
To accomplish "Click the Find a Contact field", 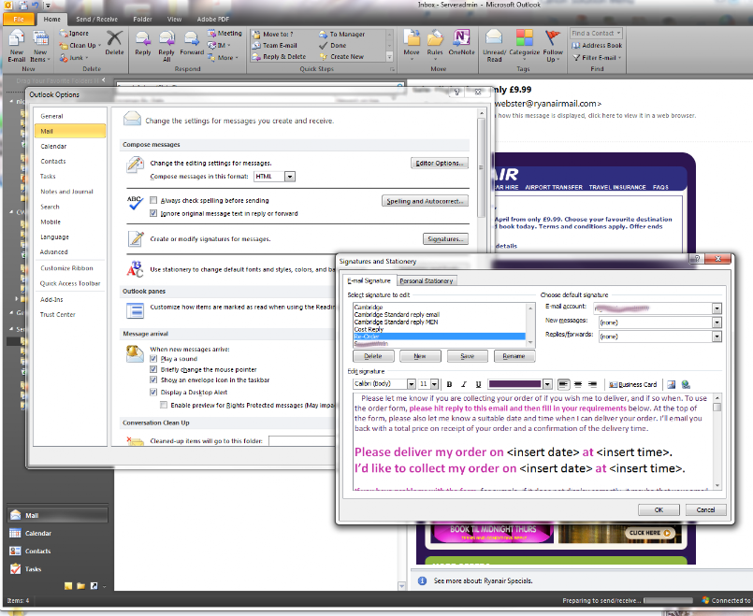I will (x=597, y=33).
